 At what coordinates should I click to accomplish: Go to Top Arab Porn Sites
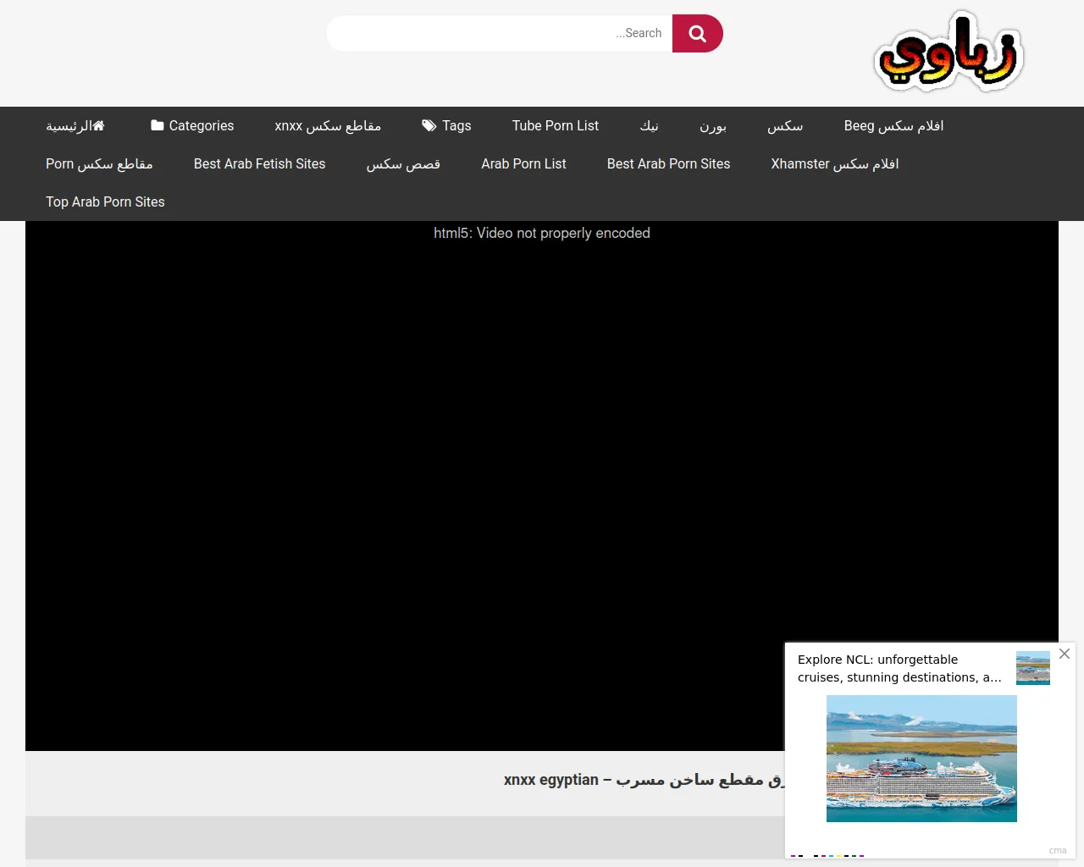pyautogui.click(x=105, y=202)
